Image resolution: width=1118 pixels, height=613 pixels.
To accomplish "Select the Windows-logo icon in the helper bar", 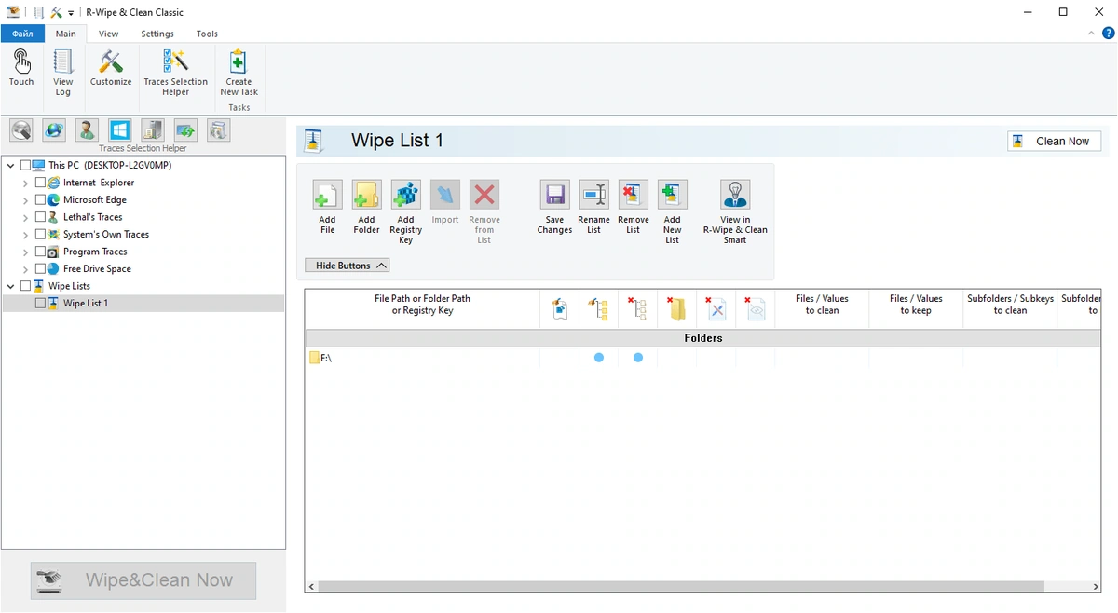I will 119,130.
